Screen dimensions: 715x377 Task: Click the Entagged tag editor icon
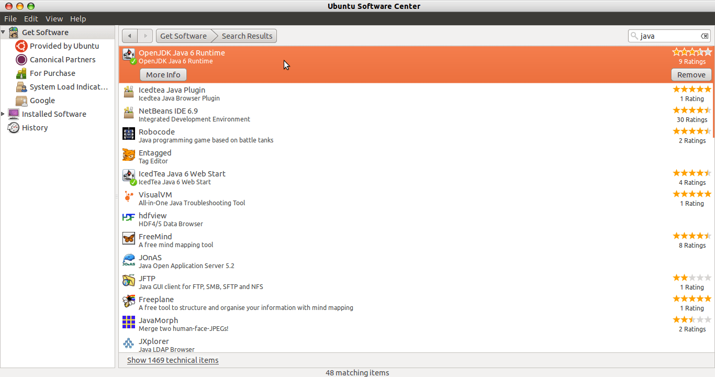tap(129, 155)
